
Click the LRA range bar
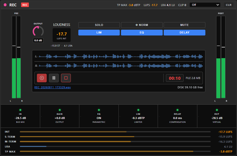pyautogui.click(x=115, y=146)
